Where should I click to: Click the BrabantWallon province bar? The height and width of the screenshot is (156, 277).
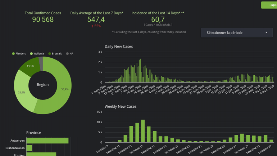click(x=29, y=148)
